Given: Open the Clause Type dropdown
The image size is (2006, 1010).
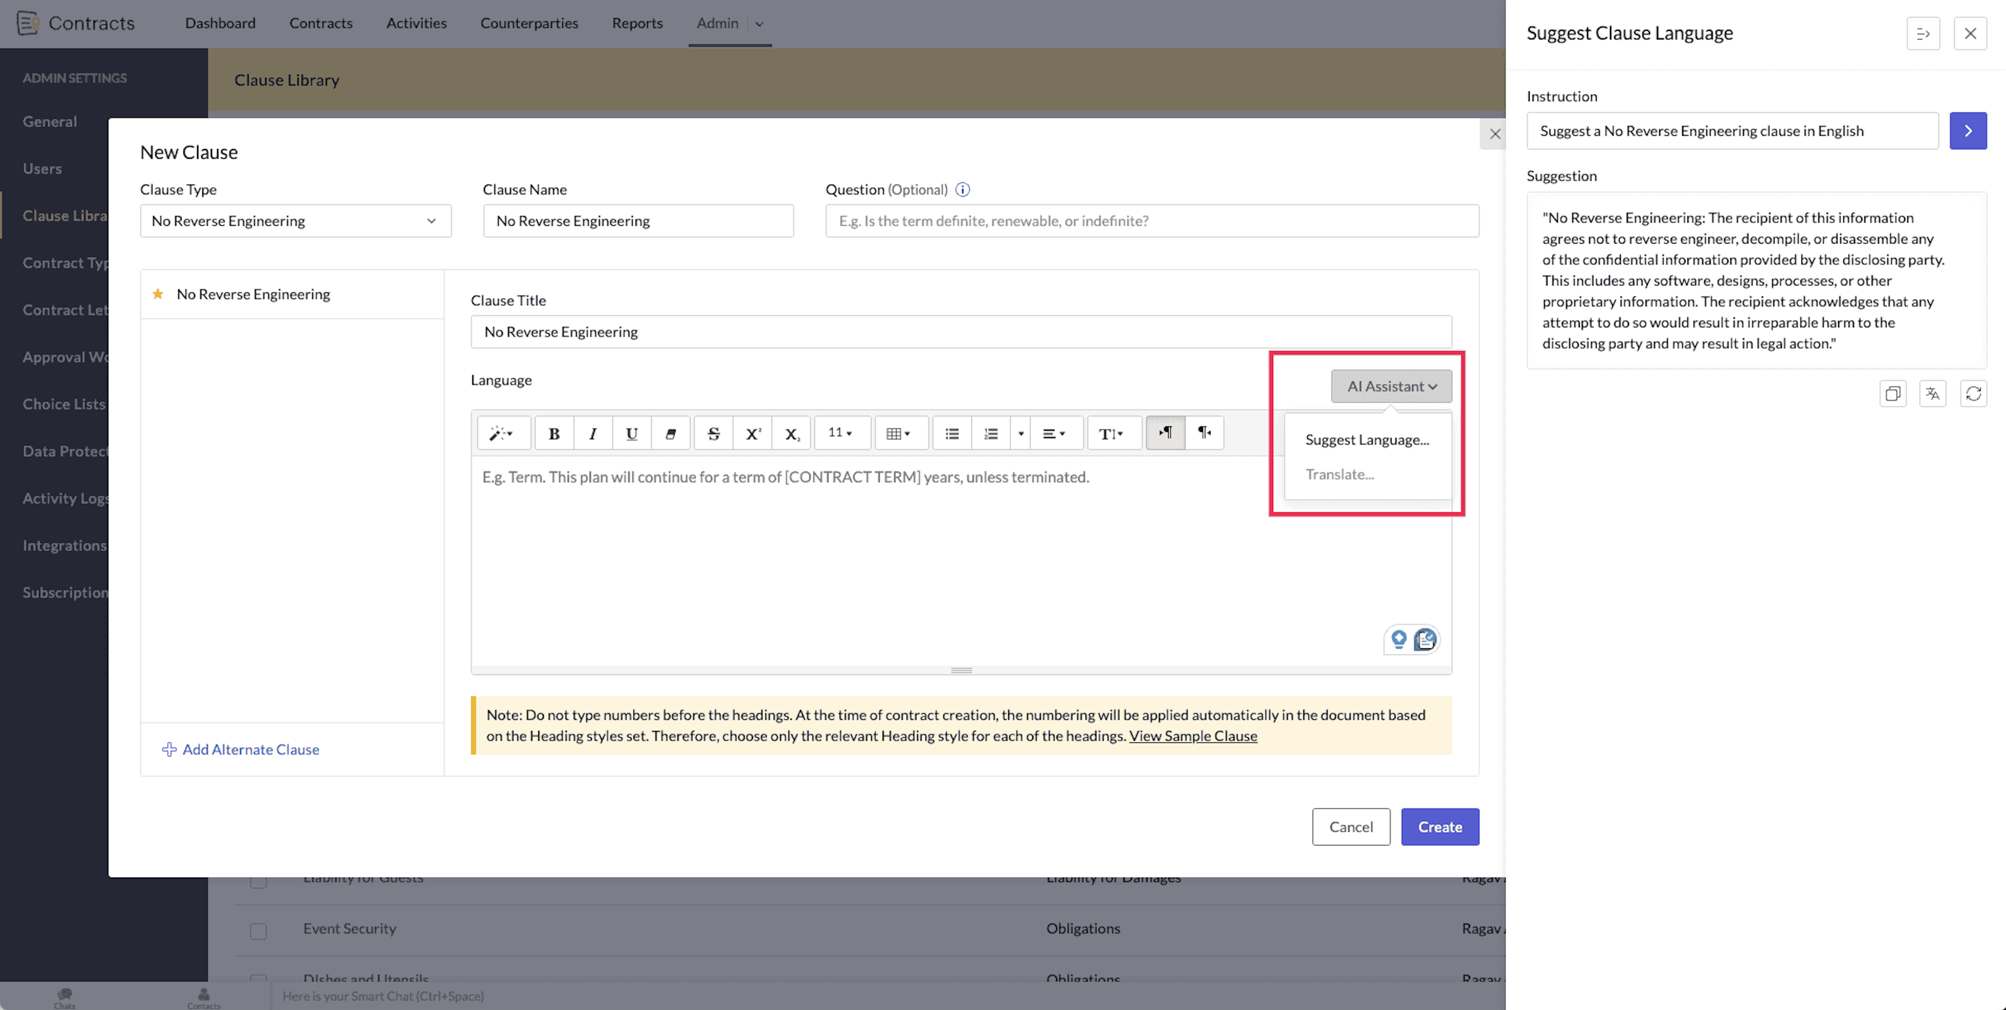Looking at the screenshot, I should [x=295, y=221].
